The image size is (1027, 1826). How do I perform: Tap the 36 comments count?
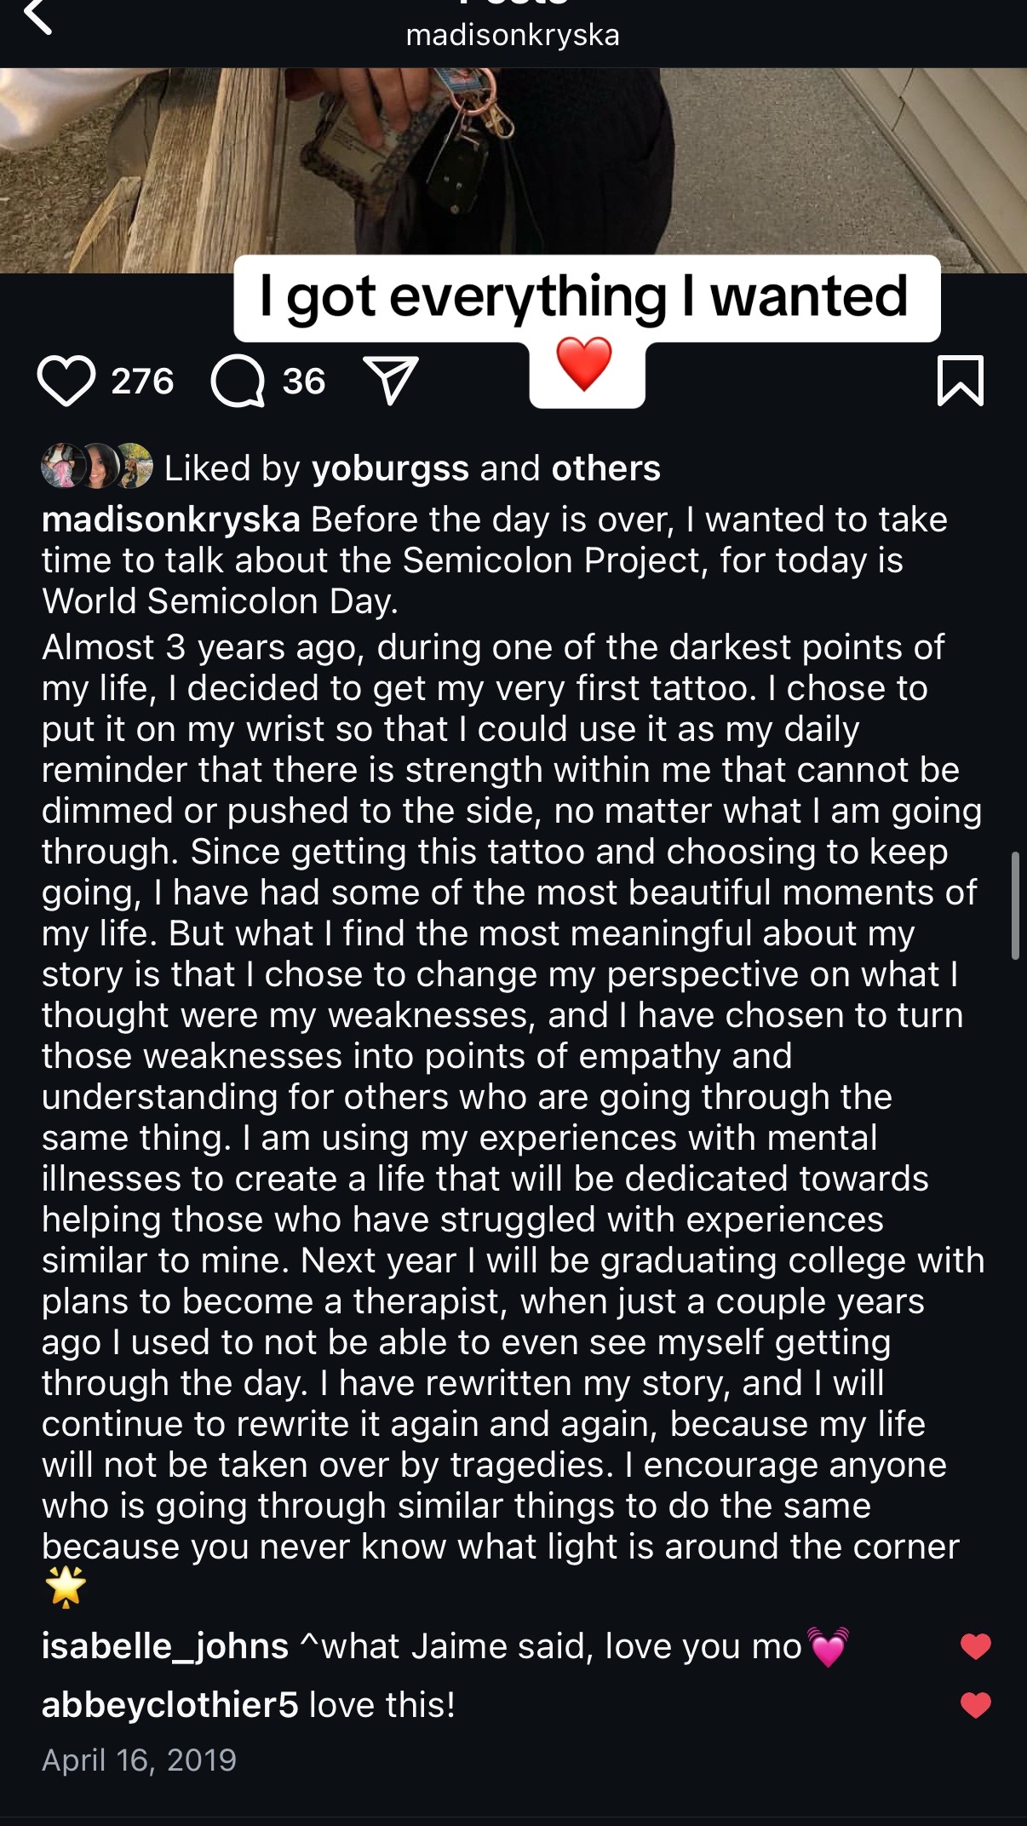coord(304,381)
